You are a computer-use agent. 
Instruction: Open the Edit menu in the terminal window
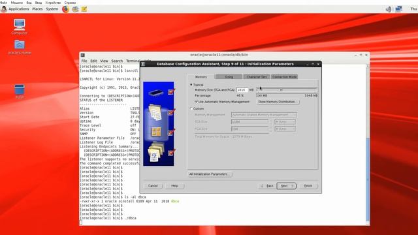click(x=93, y=61)
